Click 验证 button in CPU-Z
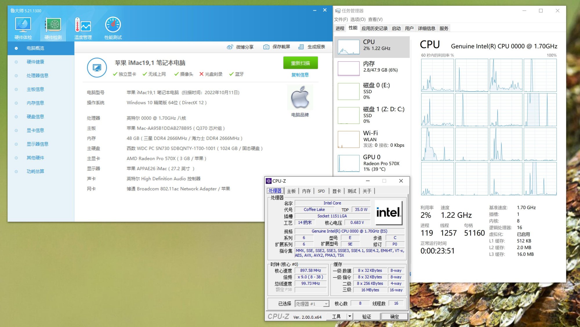 point(367,316)
